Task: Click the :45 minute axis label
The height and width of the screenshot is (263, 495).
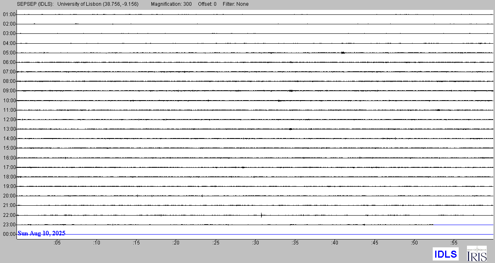Action: [x=375, y=243]
